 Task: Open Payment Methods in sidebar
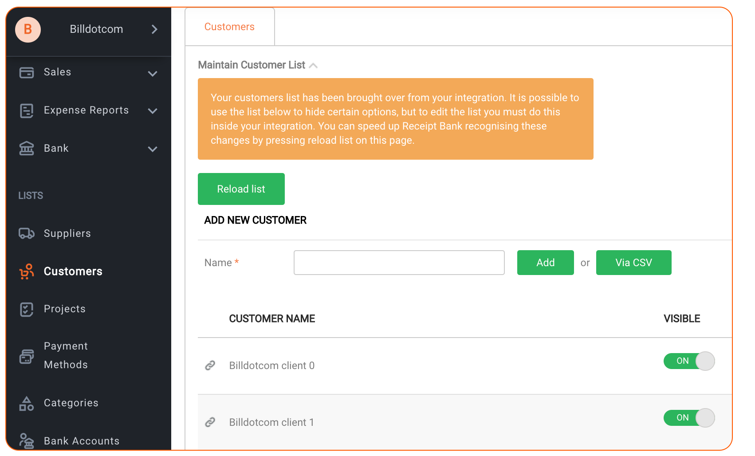click(66, 355)
